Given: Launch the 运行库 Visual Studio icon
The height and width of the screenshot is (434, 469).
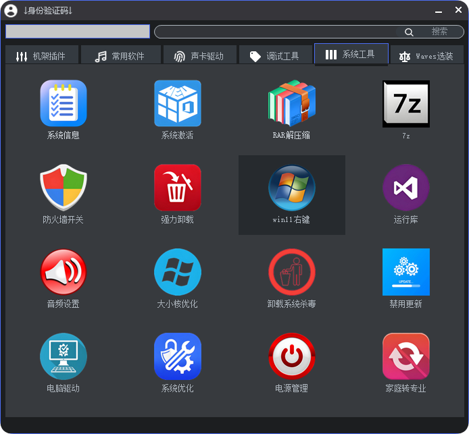Looking at the screenshot, I should pyautogui.click(x=406, y=188).
